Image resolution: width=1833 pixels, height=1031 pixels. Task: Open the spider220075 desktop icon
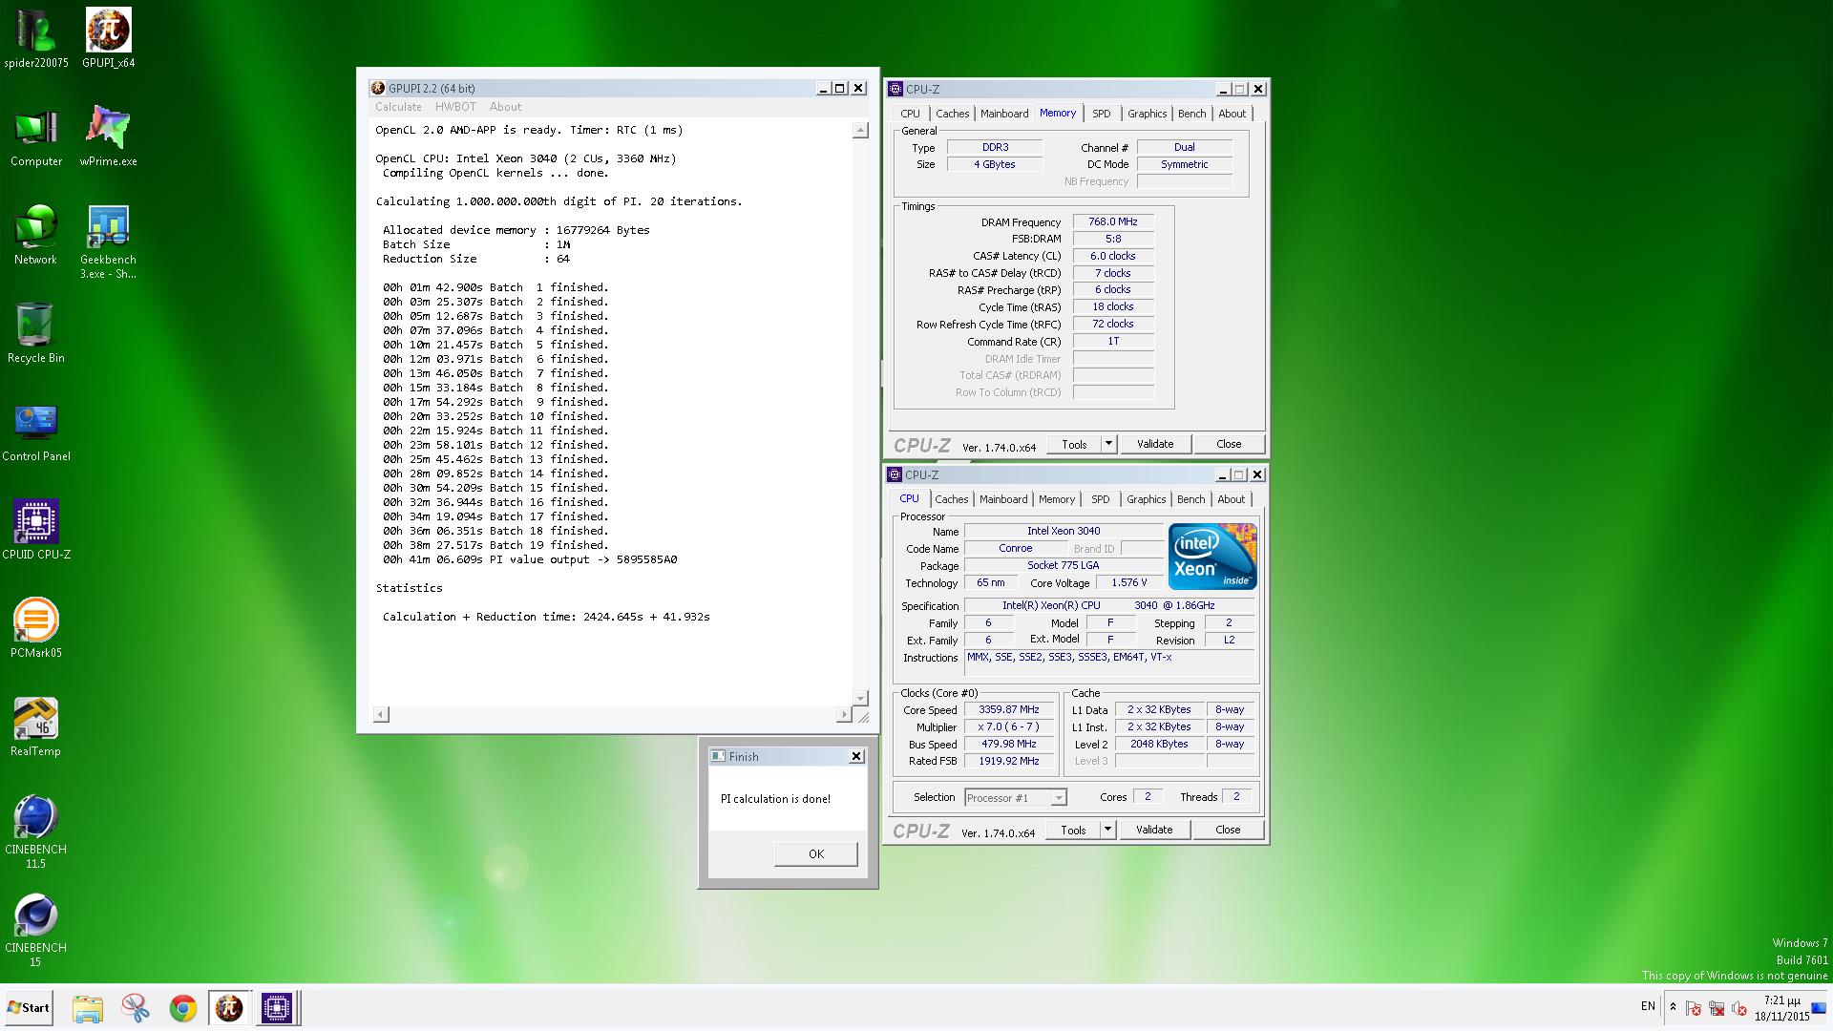click(36, 39)
